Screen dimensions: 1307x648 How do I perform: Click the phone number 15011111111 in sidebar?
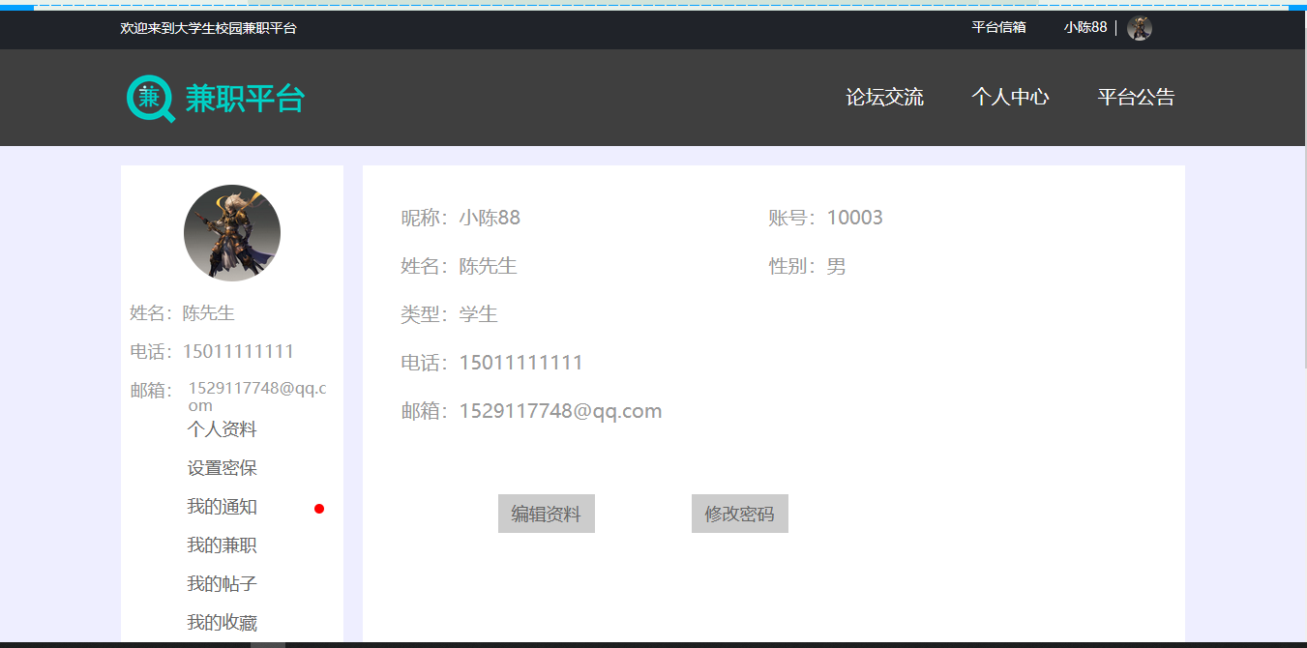pos(239,350)
